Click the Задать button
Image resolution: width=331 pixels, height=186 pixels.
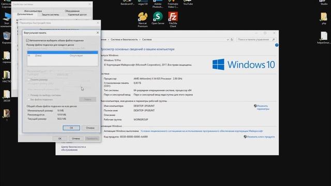[x=87, y=99]
